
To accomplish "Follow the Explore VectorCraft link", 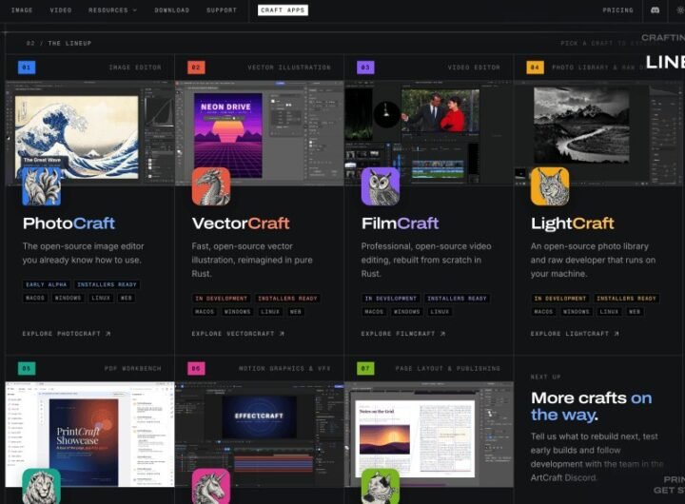I will (238, 334).
